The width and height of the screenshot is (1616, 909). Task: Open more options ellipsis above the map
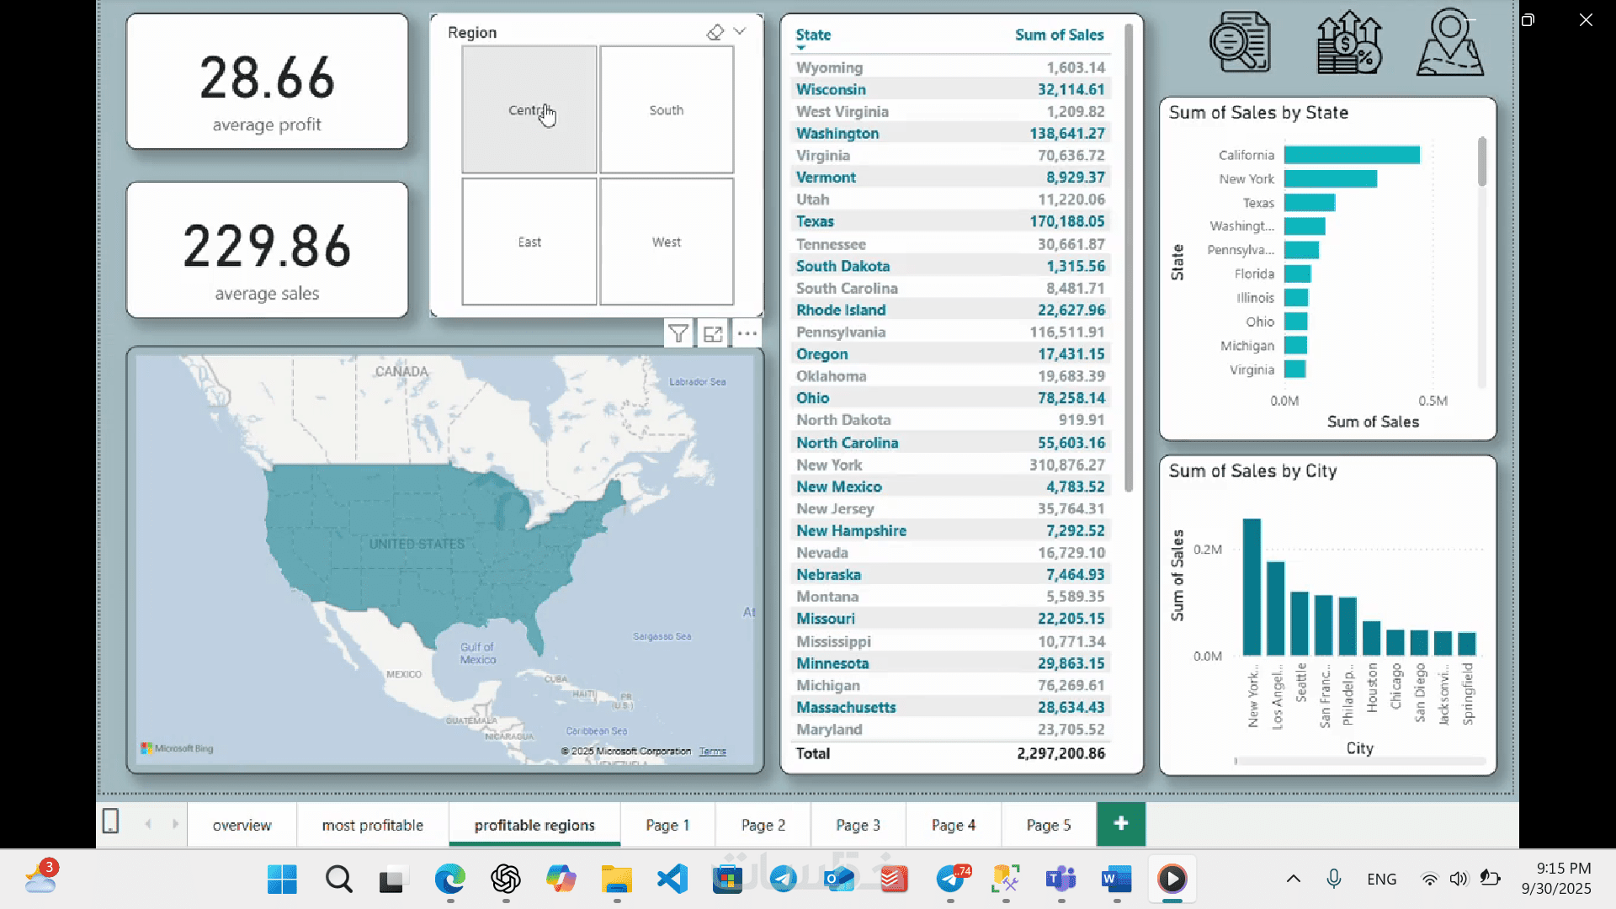pos(747,334)
